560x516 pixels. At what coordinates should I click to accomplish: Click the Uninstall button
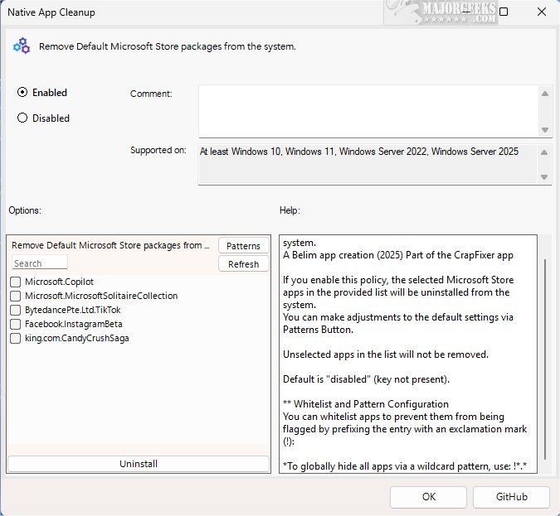click(139, 464)
